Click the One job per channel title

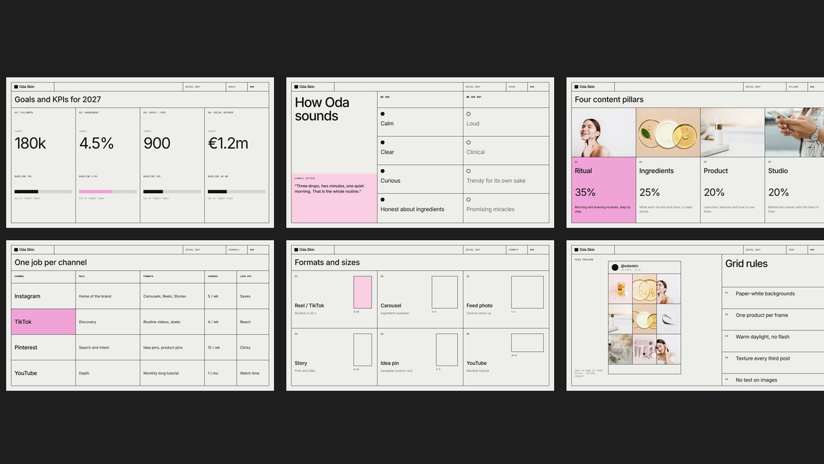[50, 263]
